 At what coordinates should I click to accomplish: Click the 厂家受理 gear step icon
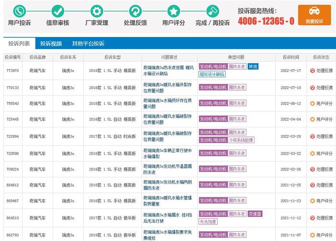point(96,11)
